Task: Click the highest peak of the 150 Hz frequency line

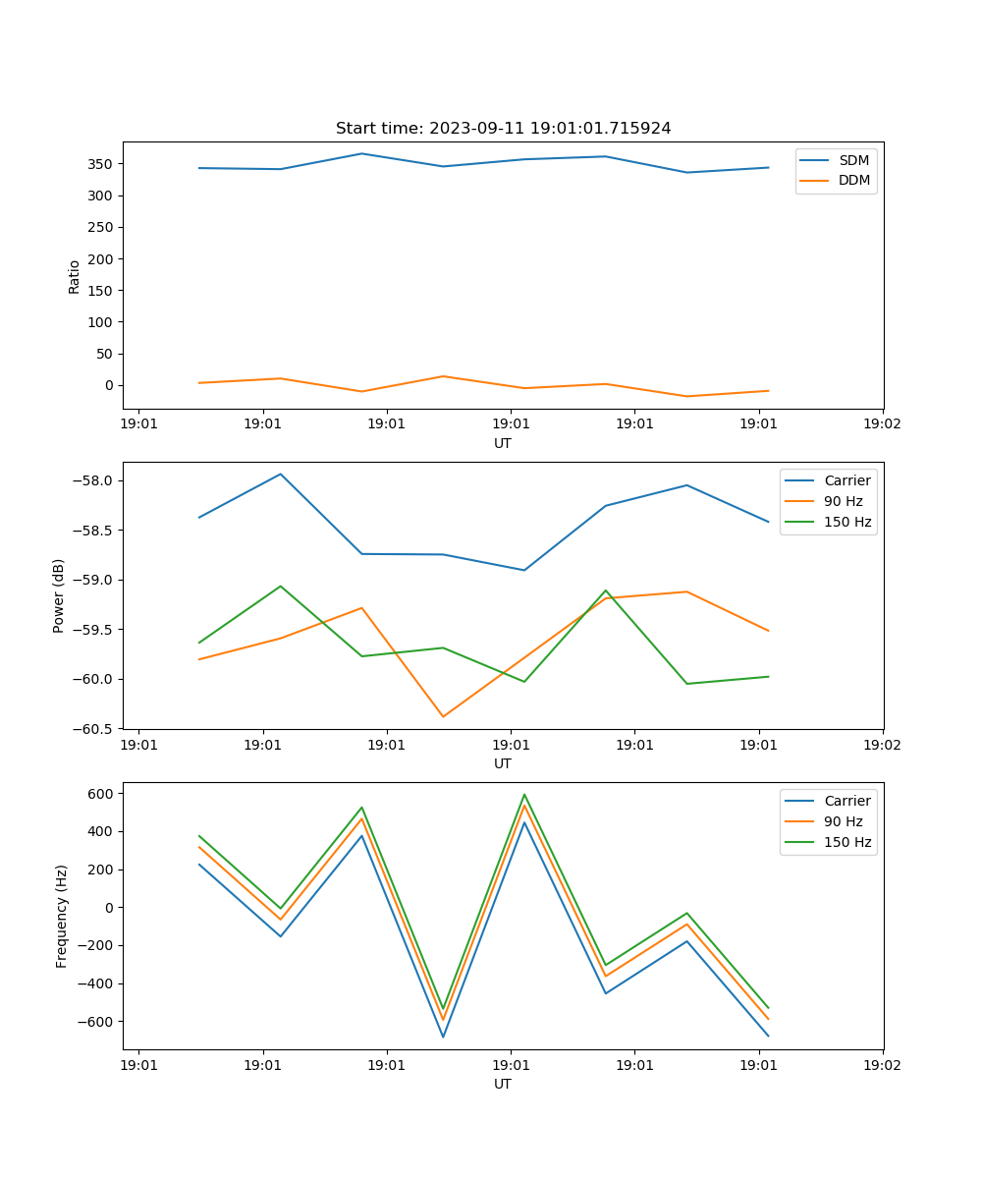Action: (x=524, y=795)
